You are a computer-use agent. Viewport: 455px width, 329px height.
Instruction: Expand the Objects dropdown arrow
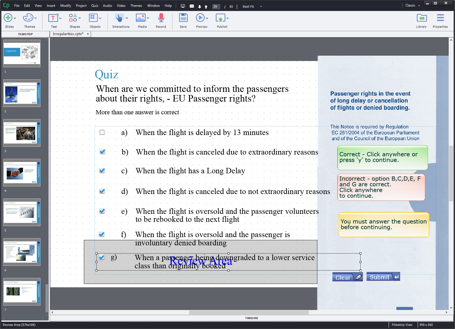(100, 18)
